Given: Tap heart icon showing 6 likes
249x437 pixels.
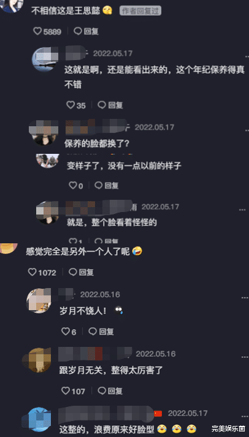Looking at the screenshot, I should [x=65, y=332].
